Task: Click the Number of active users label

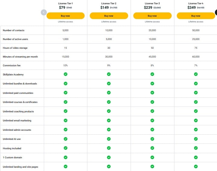Action: click(15, 39)
